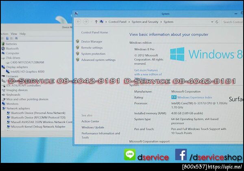Open the View menu in Device Manager
This screenshot has height=171, width=244.
tap(14, 34)
